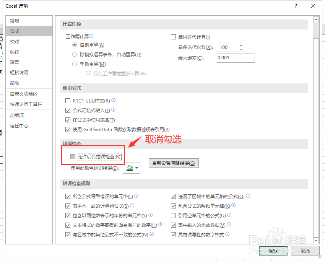Click info icon beside 表中不一致的计算列公式
Image resolution: width=325 pixels, height=262 pixels.
coord(132,205)
